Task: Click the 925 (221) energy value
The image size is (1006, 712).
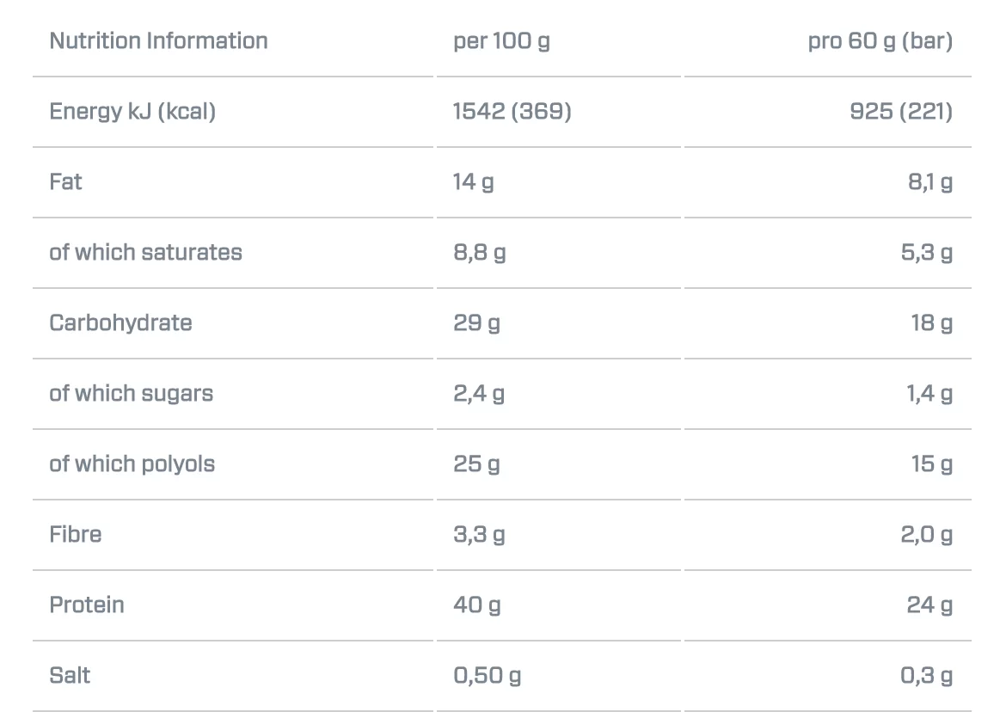Action: 901,112
